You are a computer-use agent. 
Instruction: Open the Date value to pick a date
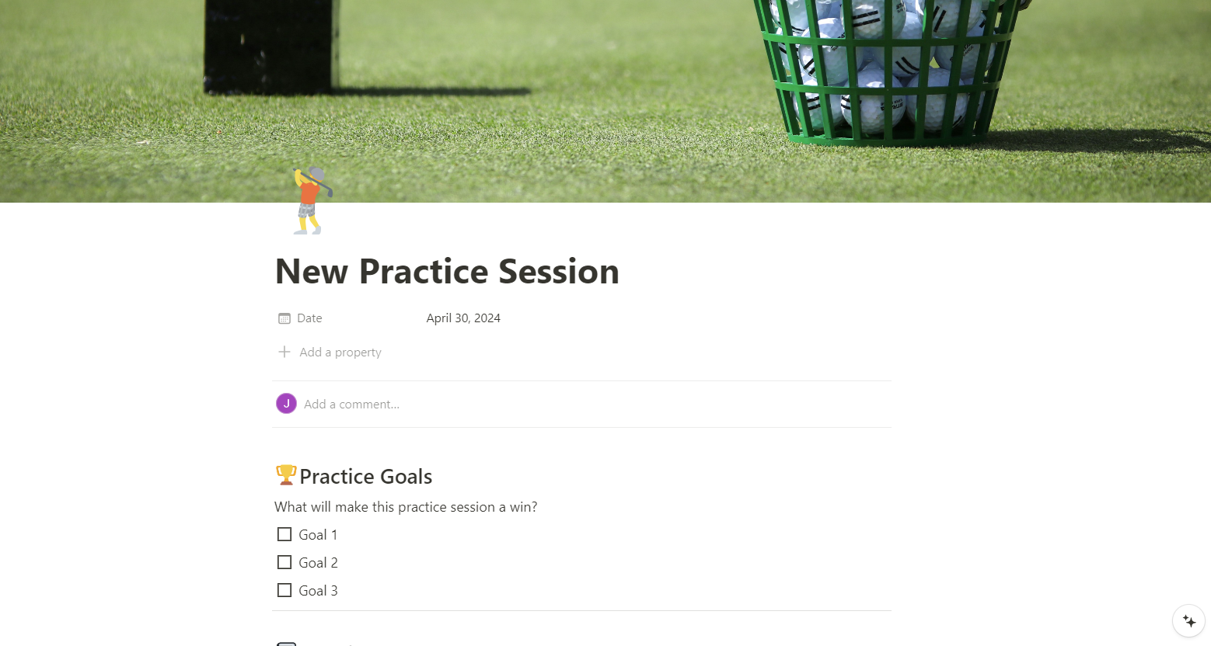click(x=463, y=318)
